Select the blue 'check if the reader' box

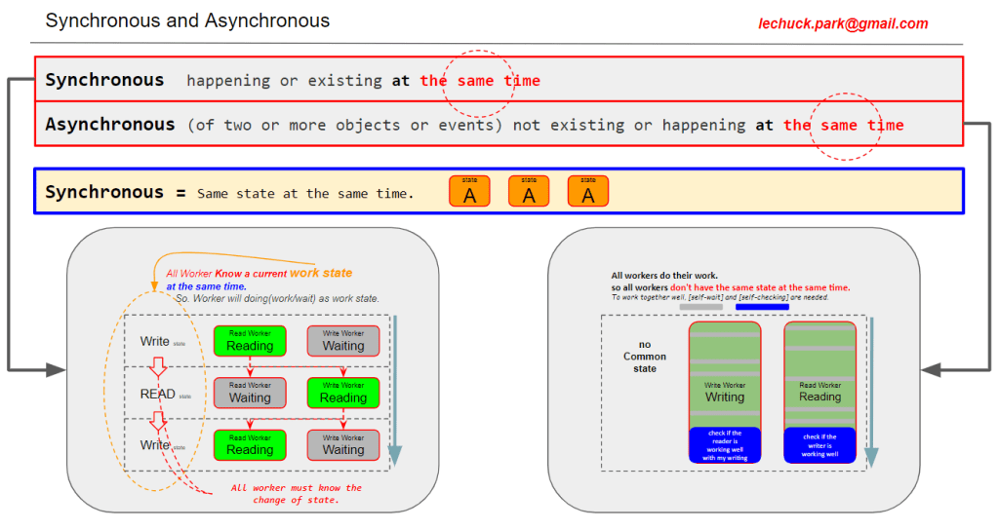point(724,445)
